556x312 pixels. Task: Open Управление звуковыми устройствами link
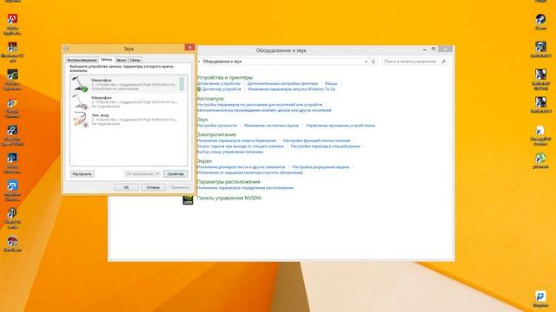click(x=341, y=126)
